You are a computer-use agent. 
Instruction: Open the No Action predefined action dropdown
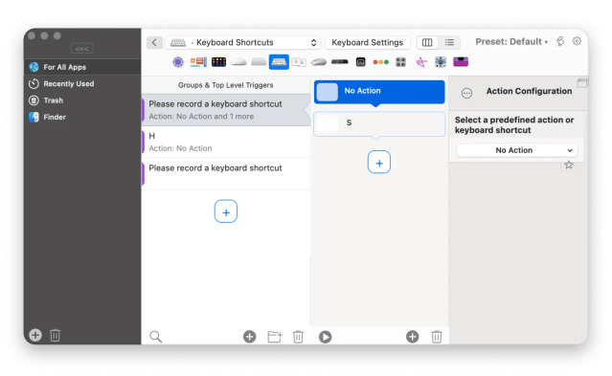tap(517, 150)
